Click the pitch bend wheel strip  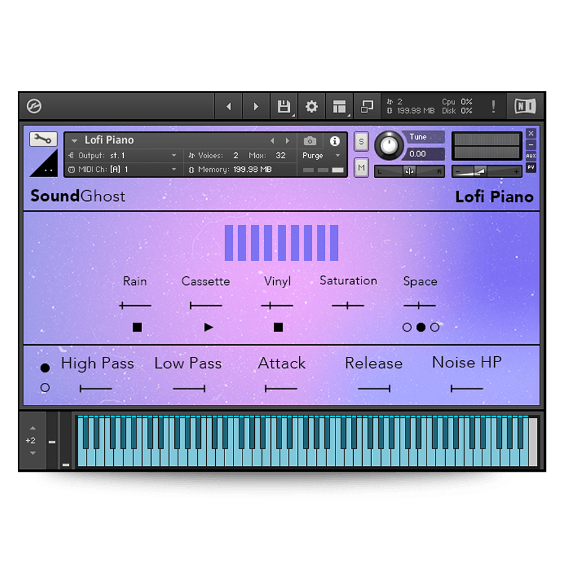tap(52, 441)
